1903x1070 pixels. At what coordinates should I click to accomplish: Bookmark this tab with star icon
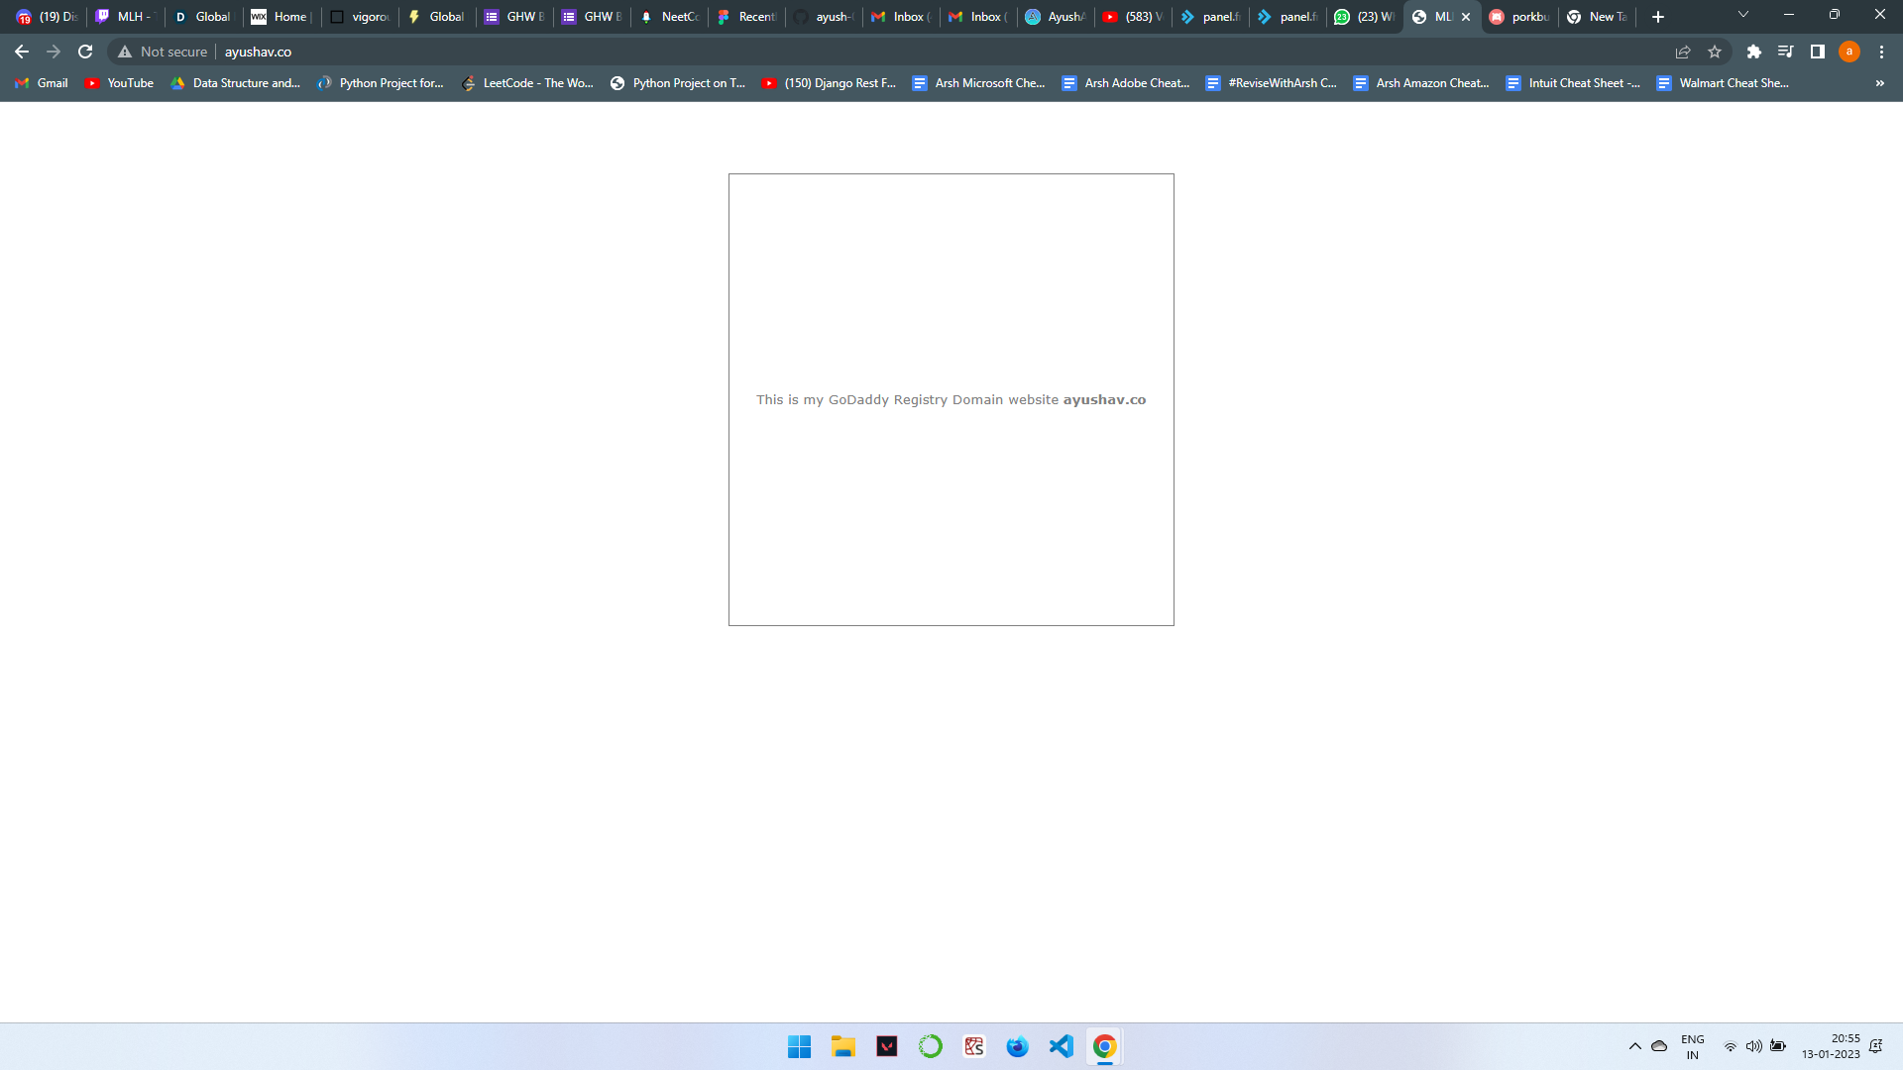(x=1715, y=52)
